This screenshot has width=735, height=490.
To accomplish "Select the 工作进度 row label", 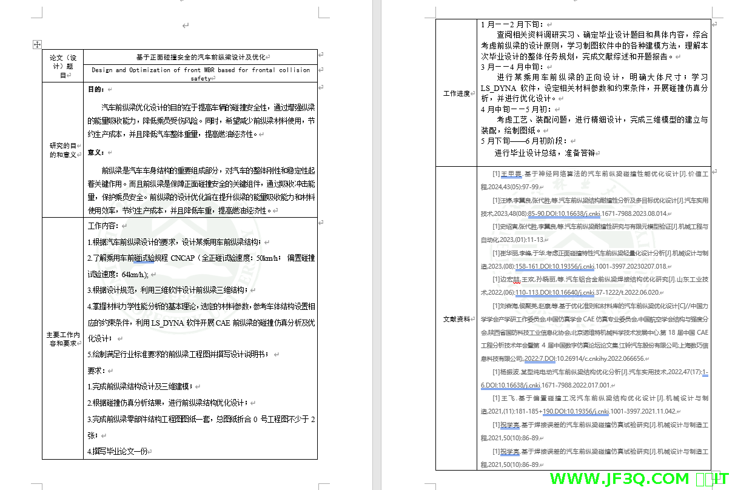I will 456,93.
